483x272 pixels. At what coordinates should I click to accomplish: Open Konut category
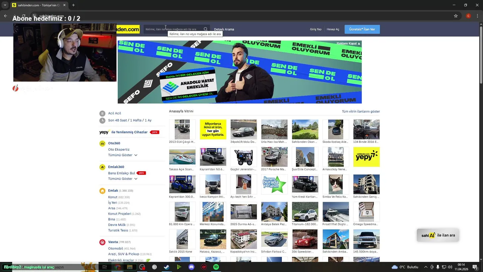[113, 197]
